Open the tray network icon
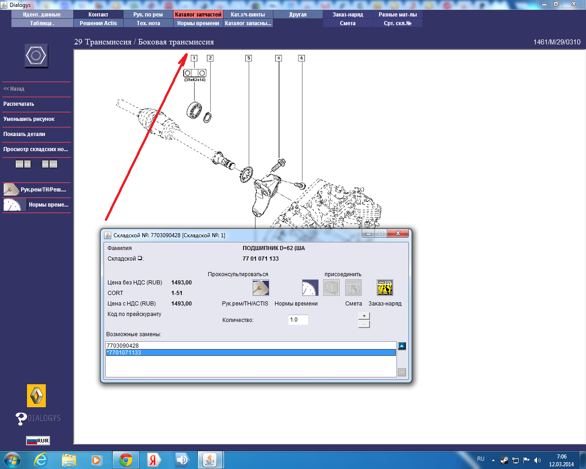This screenshot has height=469, width=586. pos(515,460)
